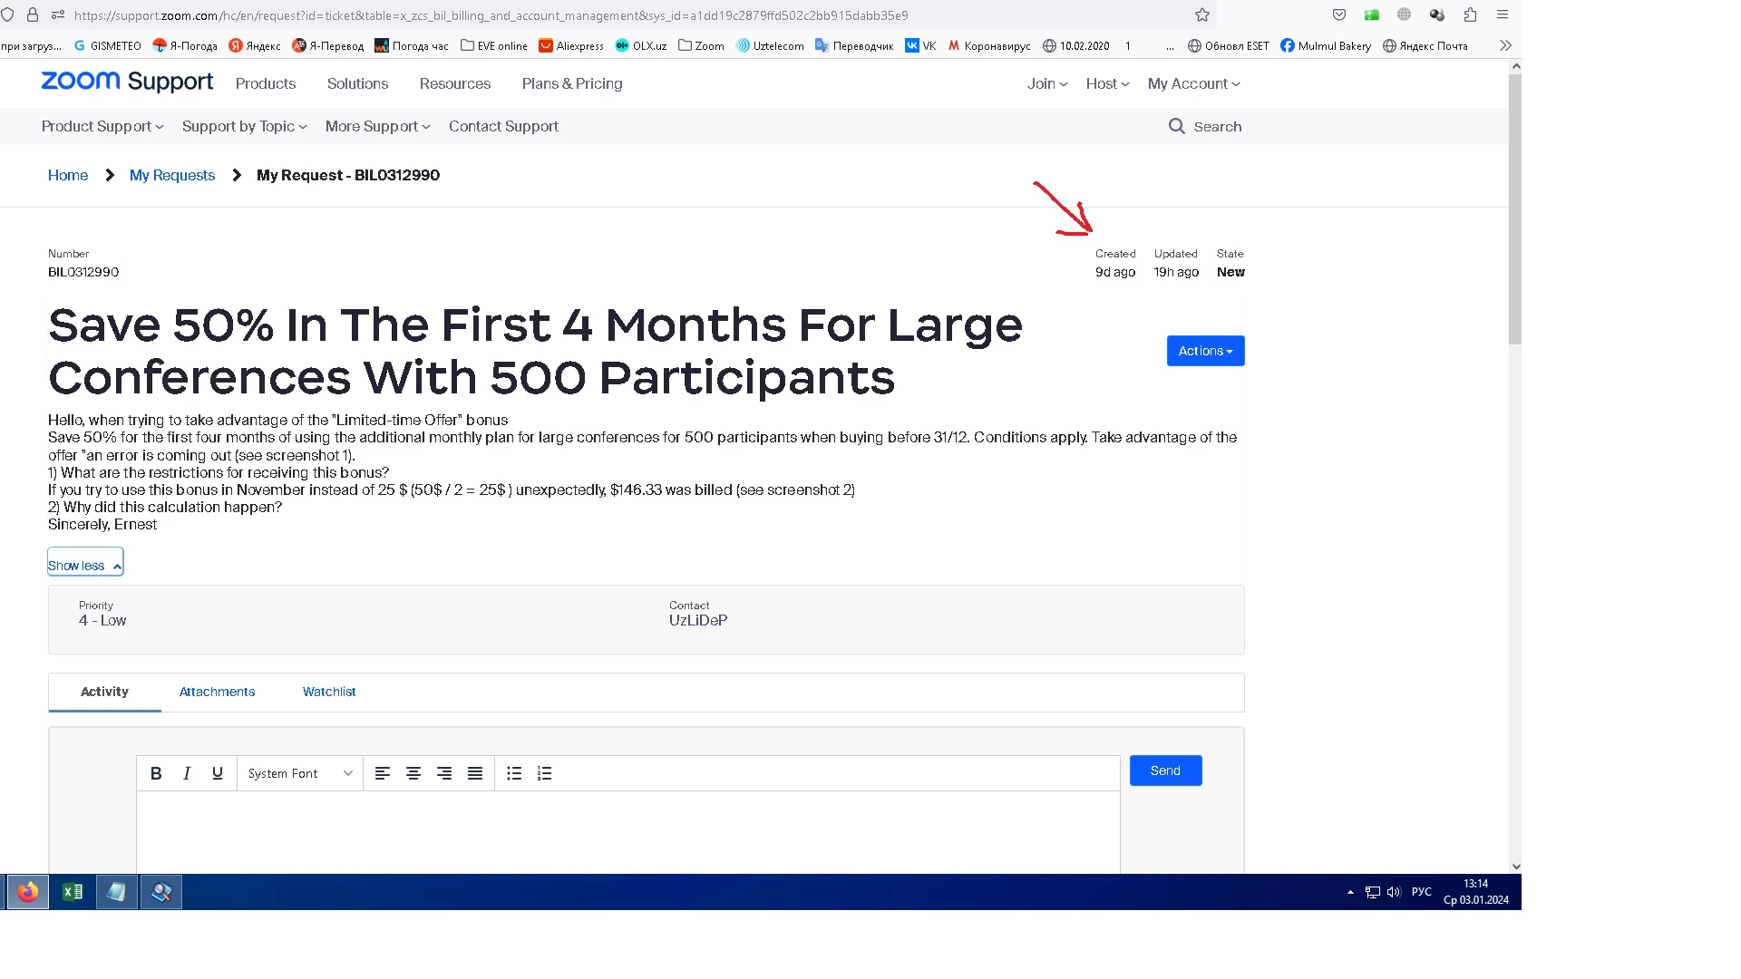Image resolution: width=1741 pixels, height=979 pixels.
Task: Switch to the Watchlist tab
Action: (x=329, y=692)
